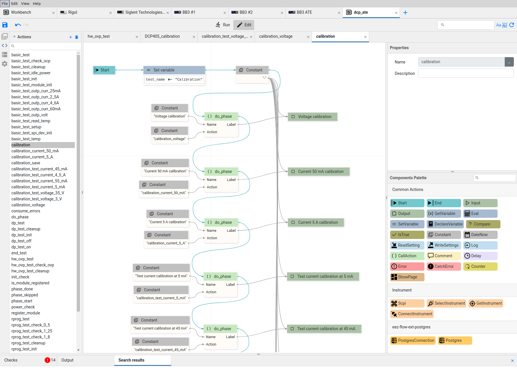Click the Undo arrow icon
The height and width of the screenshot is (383, 517).
tap(18, 25)
